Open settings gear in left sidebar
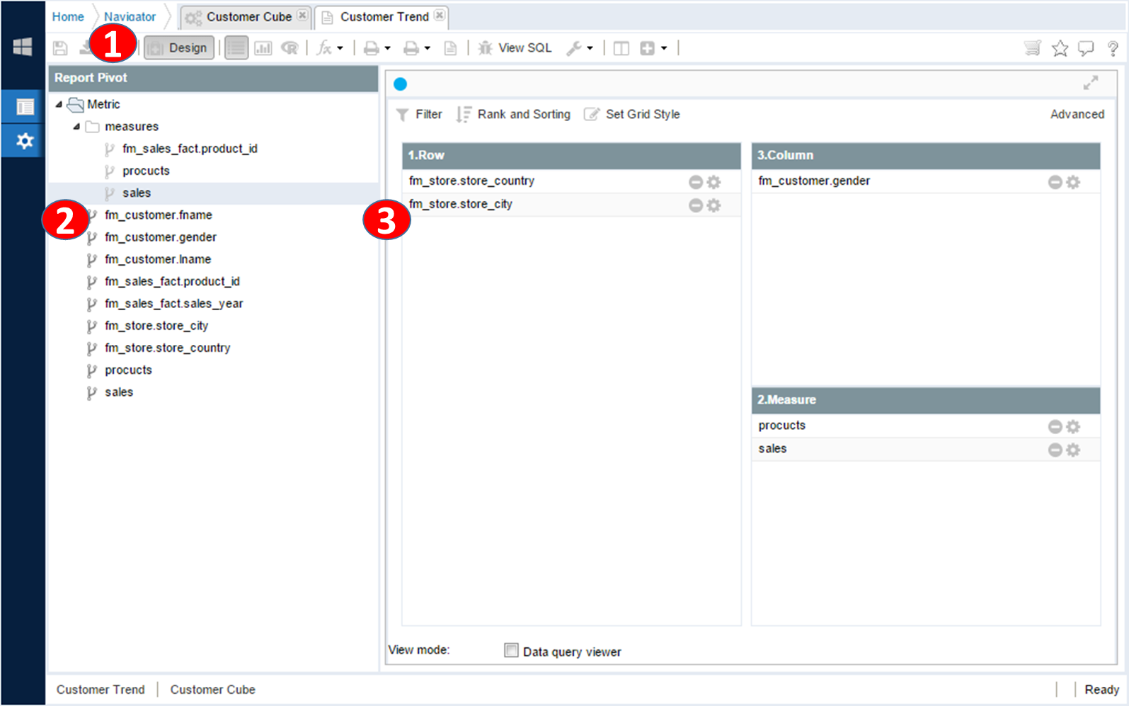This screenshot has width=1129, height=706. [x=25, y=141]
